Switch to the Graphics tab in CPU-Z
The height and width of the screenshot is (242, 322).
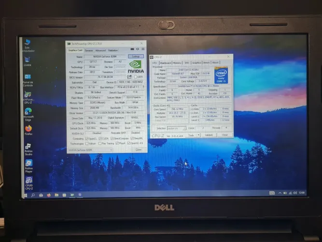click(196, 62)
